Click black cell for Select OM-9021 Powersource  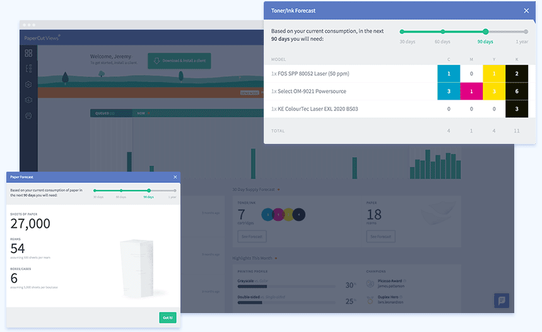click(x=517, y=92)
